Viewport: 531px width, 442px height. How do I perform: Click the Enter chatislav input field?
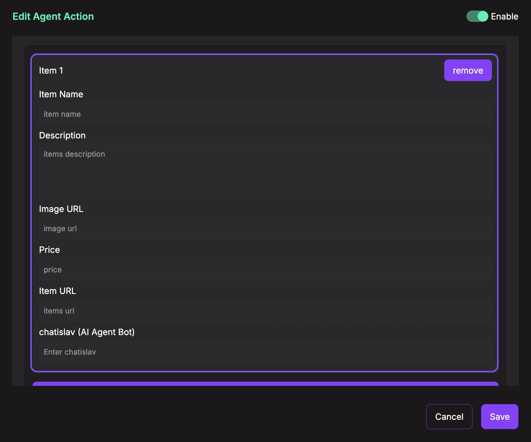coord(265,352)
